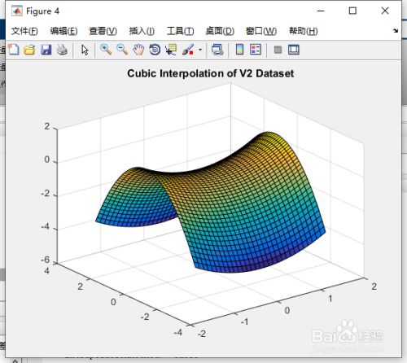Select the Edit Plot arrow tool
Image resolution: width=407 pixels, height=363 pixels.
85,50
